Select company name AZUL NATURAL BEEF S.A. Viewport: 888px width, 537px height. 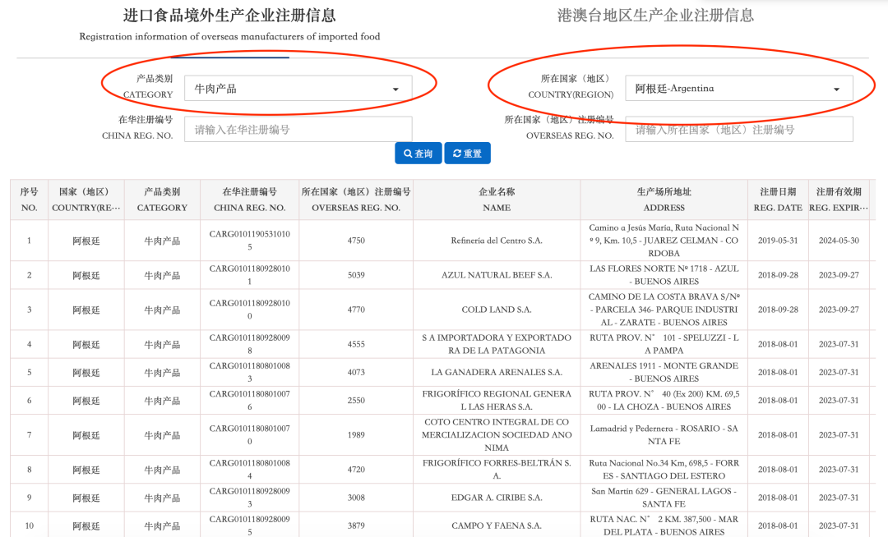click(495, 276)
